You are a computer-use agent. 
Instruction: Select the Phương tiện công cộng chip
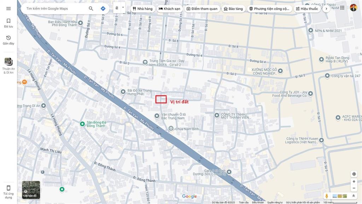(x=269, y=9)
